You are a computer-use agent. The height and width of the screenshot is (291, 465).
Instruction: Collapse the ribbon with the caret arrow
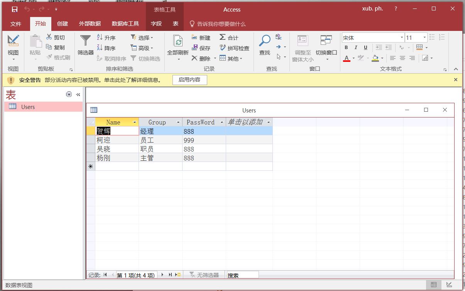click(456, 69)
